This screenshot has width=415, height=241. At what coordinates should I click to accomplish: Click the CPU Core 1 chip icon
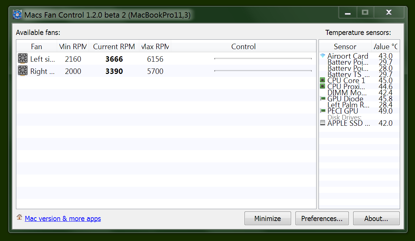[x=323, y=80]
